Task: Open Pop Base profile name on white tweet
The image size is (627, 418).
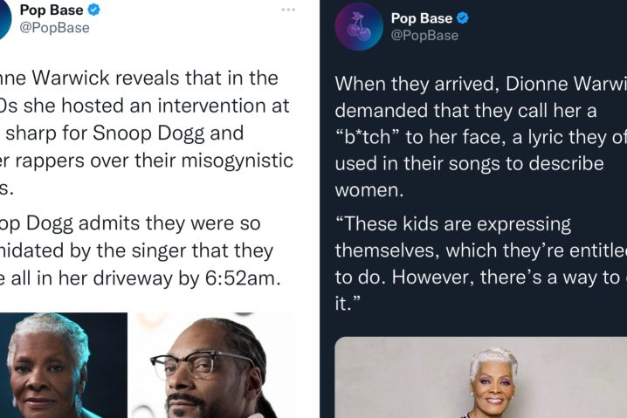Action: click(x=52, y=10)
